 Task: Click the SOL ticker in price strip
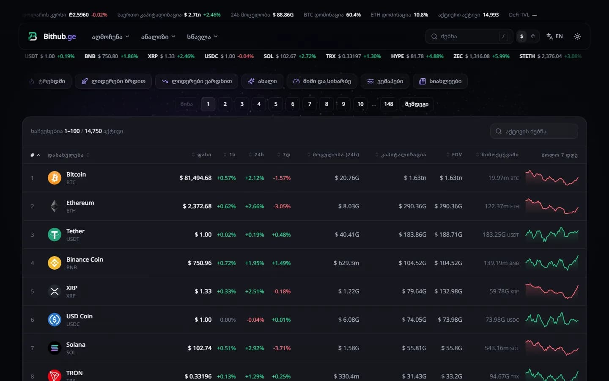pyautogui.click(x=290, y=56)
